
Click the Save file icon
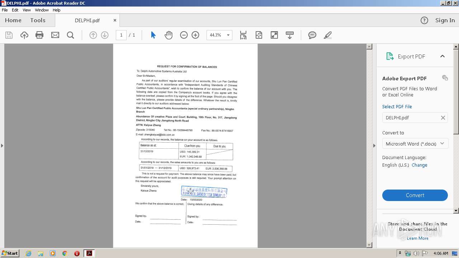(9, 35)
